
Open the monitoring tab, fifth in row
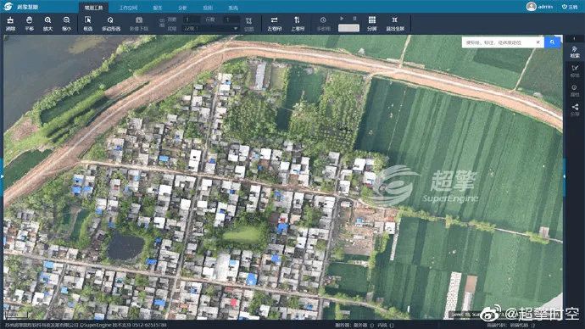click(x=208, y=8)
